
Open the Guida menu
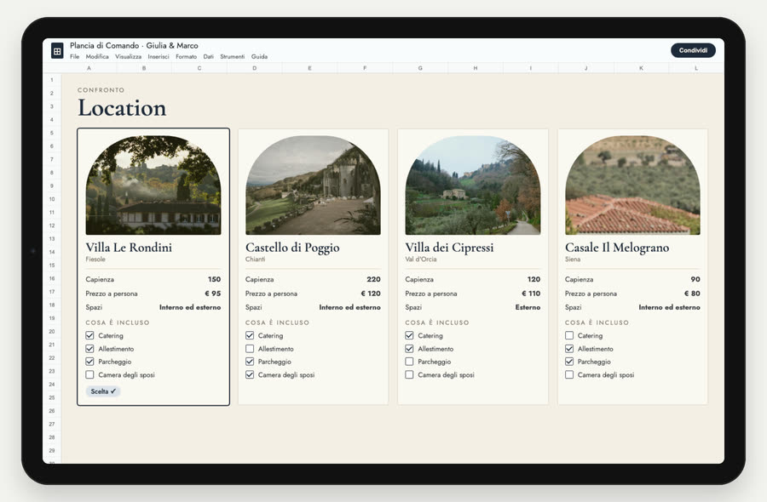pos(259,57)
